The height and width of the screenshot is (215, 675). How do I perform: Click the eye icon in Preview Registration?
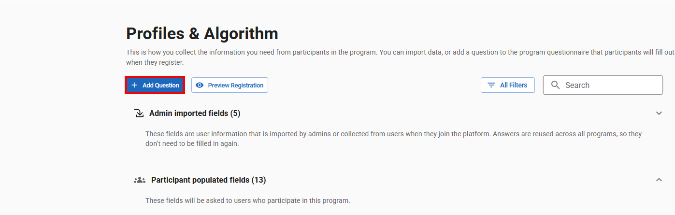pos(200,85)
